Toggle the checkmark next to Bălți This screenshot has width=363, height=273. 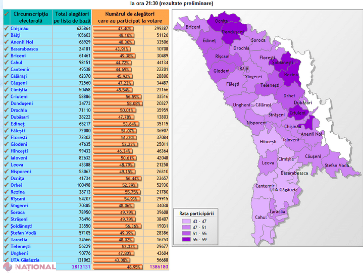6,35
